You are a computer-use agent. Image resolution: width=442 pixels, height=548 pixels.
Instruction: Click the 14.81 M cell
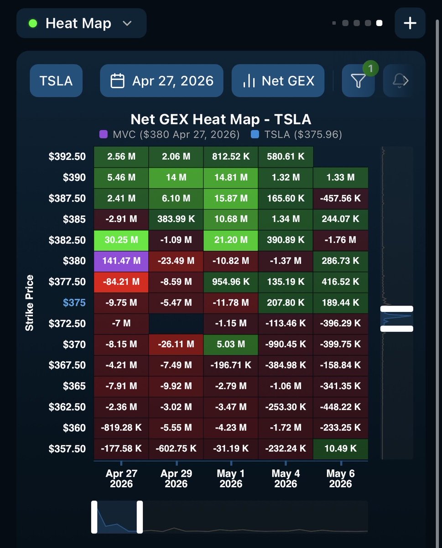[x=231, y=178]
